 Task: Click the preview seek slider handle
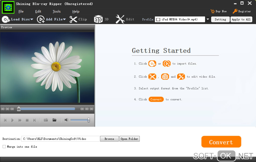[19, 109]
